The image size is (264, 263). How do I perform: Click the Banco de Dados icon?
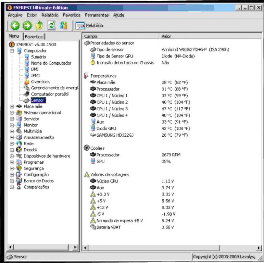(19, 181)
